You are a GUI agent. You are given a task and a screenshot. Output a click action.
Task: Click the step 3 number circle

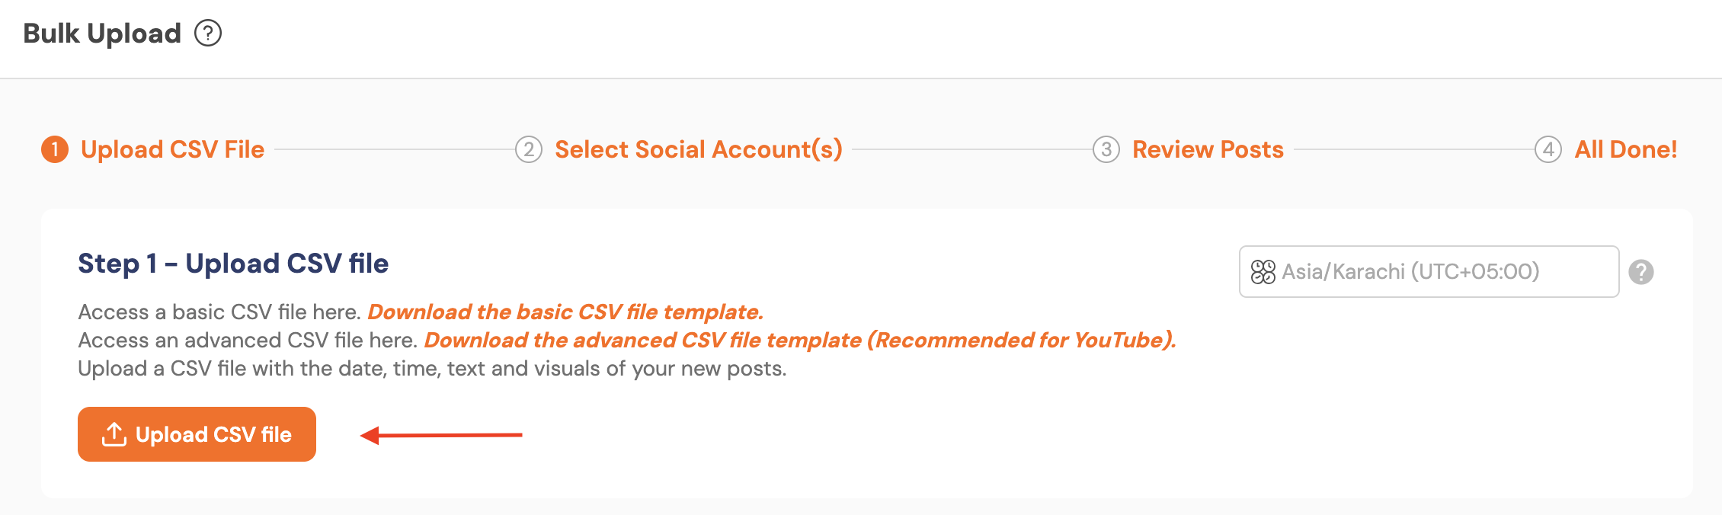click(1106, 149)
